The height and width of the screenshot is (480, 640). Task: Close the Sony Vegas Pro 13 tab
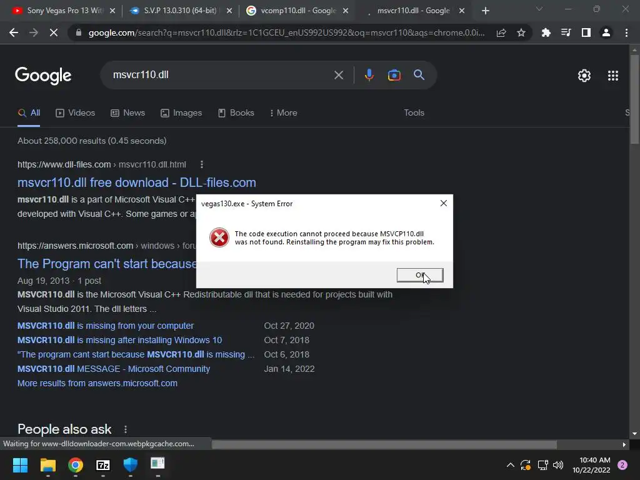click(x=112, y=11)
